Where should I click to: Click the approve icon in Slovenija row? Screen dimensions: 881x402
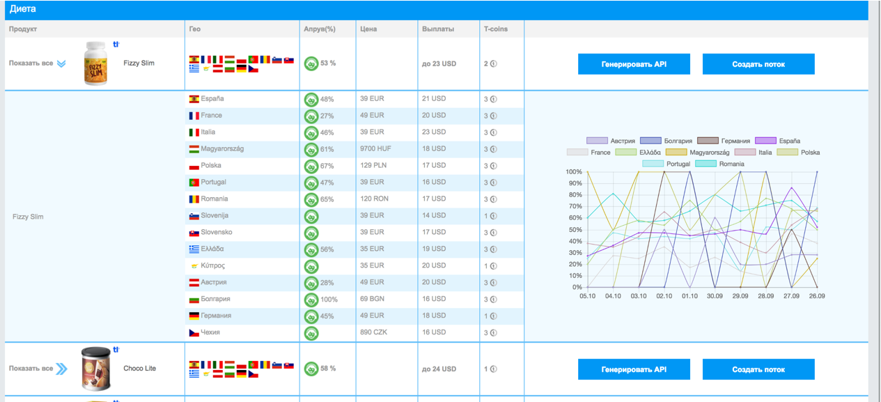(311, 216)
